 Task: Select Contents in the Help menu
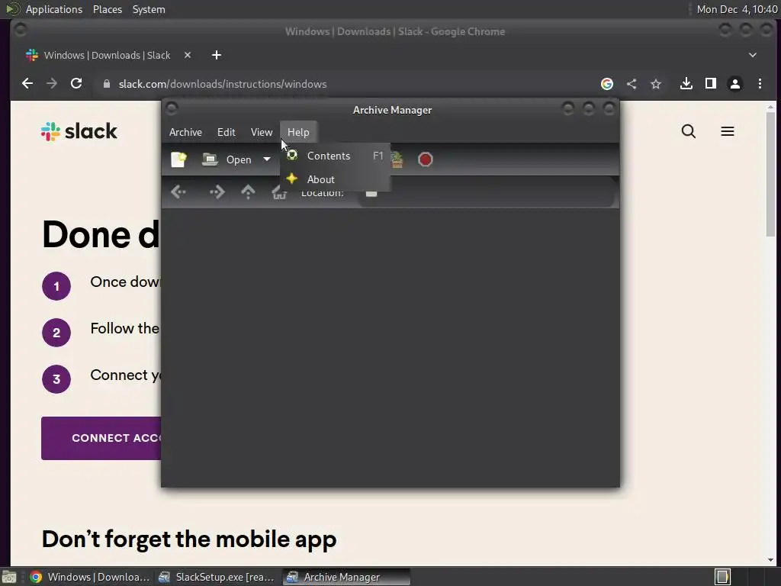[x=336, y=156]
